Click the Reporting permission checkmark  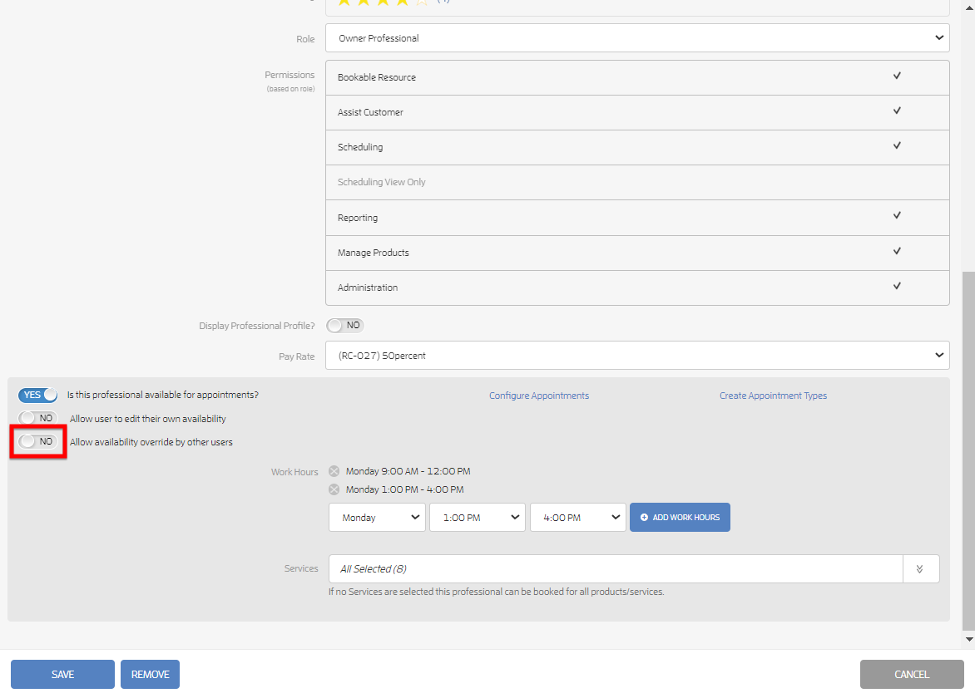[x=897, y=215]
